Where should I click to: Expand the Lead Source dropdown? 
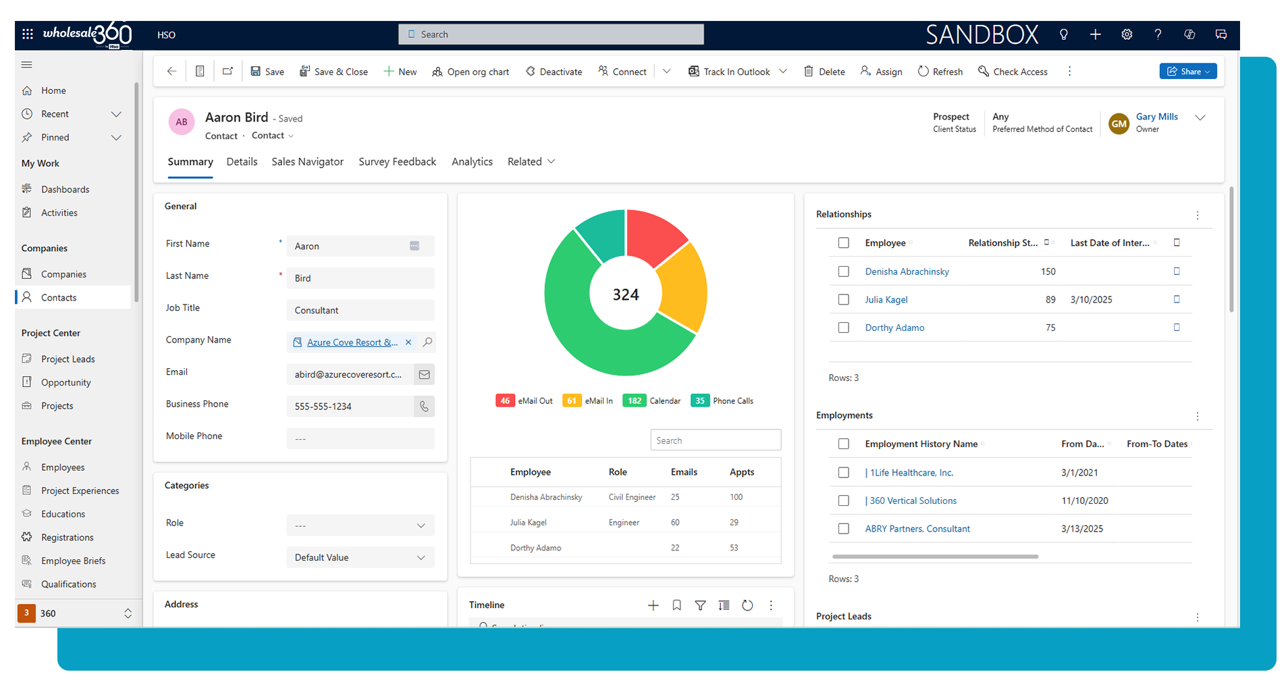421,558
